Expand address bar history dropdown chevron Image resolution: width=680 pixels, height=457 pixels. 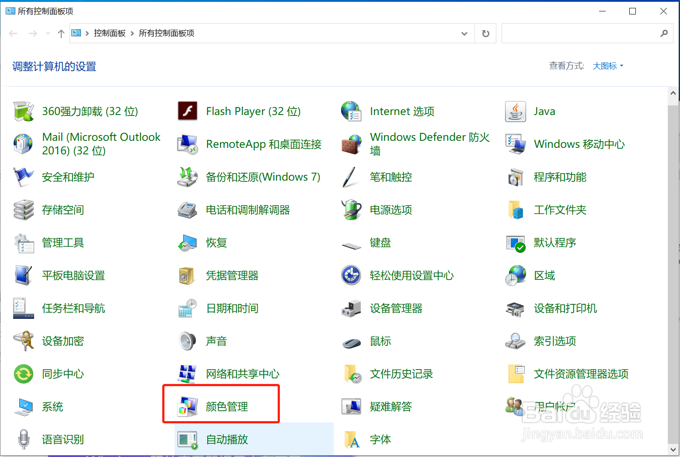pyautogui.click(x=464, y=34)
